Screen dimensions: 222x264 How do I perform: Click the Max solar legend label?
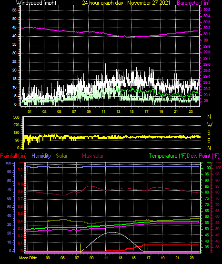[93, 156]
